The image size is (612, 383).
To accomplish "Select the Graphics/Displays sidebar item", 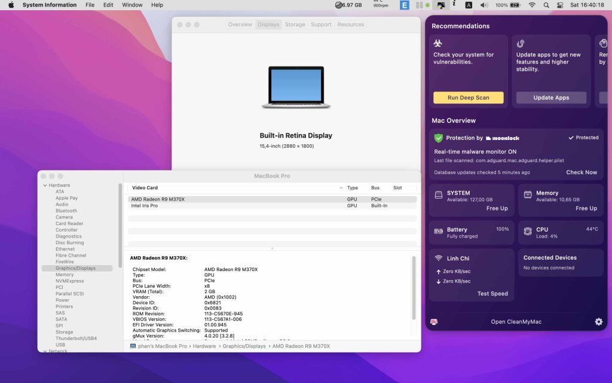I will (77, 268).
